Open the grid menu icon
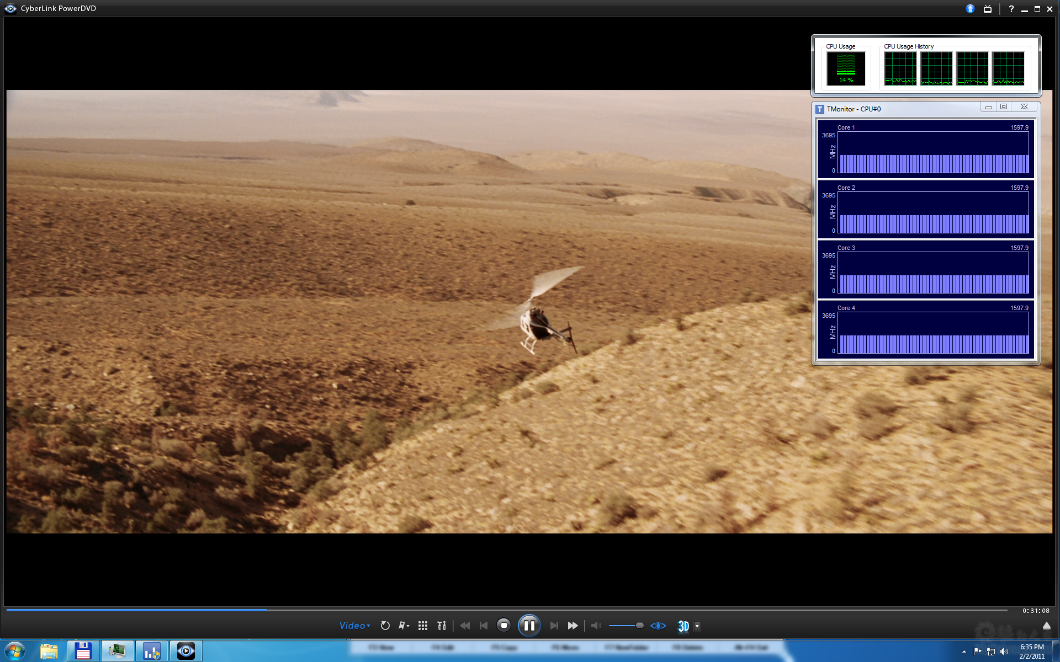1060x662 pixels. coord(423,626)
